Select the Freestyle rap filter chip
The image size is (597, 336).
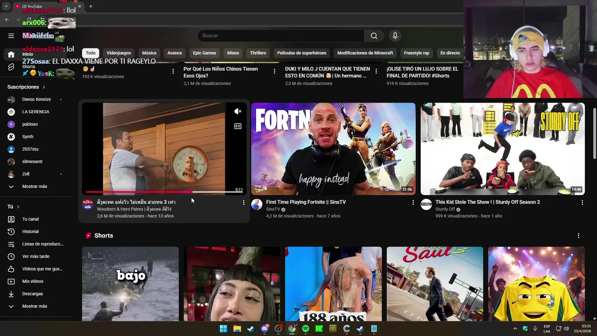click(417, 53)
